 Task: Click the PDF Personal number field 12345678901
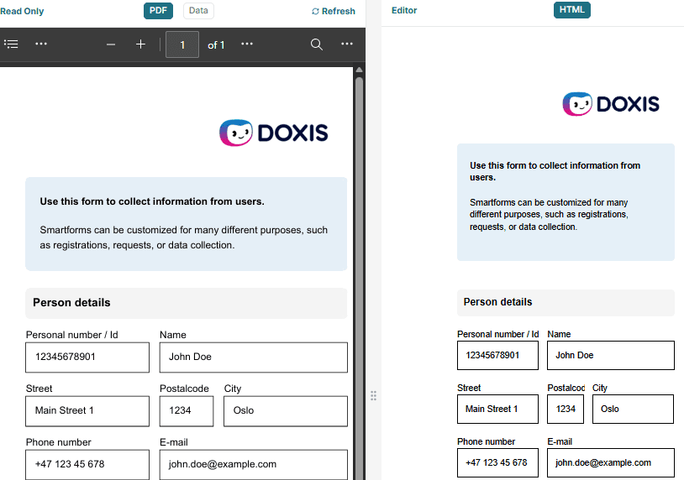coord(87,357)
